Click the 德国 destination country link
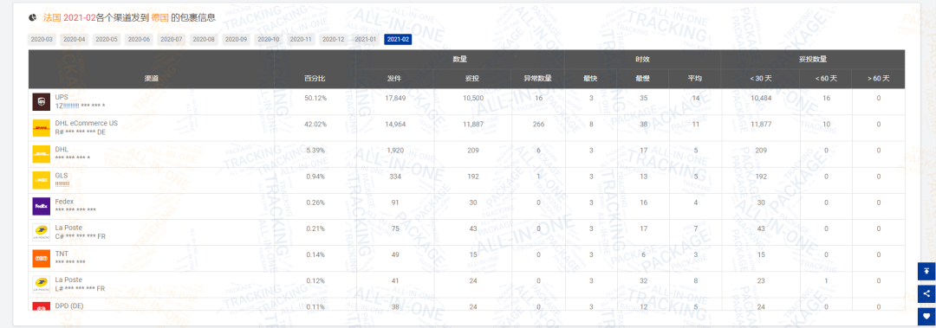936x328 pixels. click(x=160, y=17)
